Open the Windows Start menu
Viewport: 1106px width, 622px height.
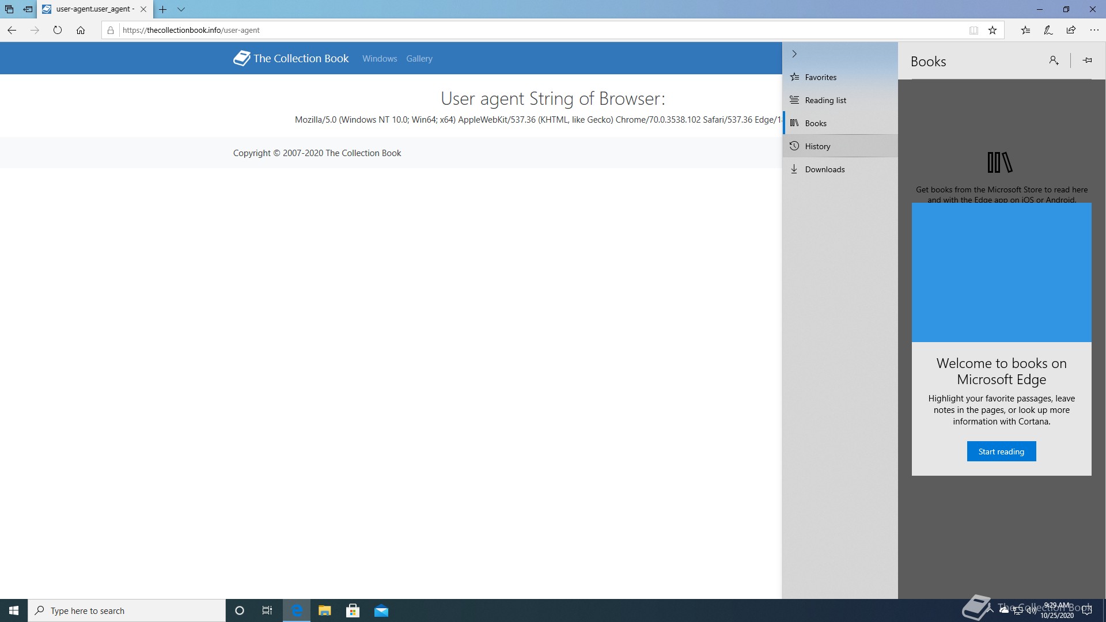pos(14,610)
